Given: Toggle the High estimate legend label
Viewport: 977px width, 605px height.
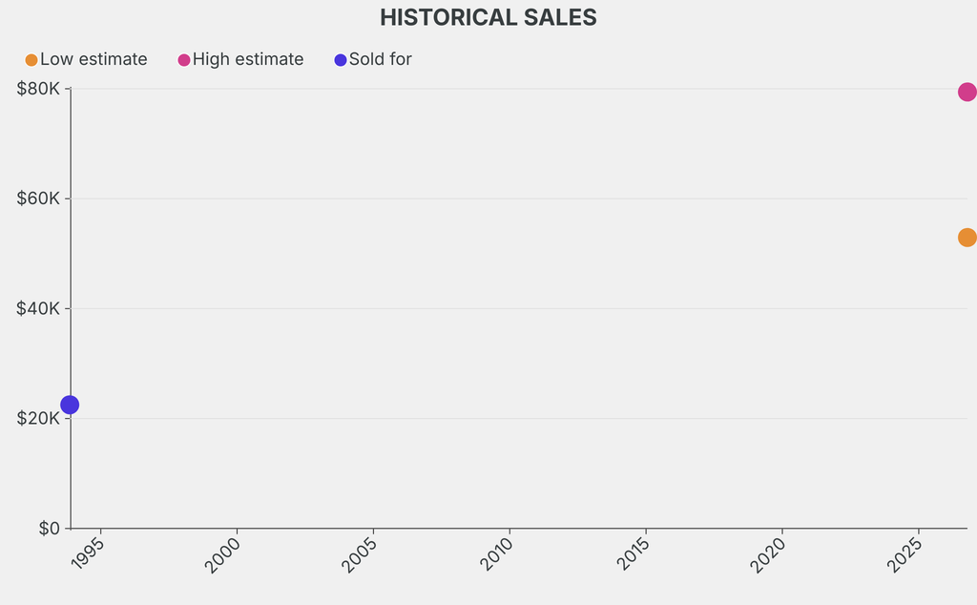Looking at the screenshot, I should [248, 59].
